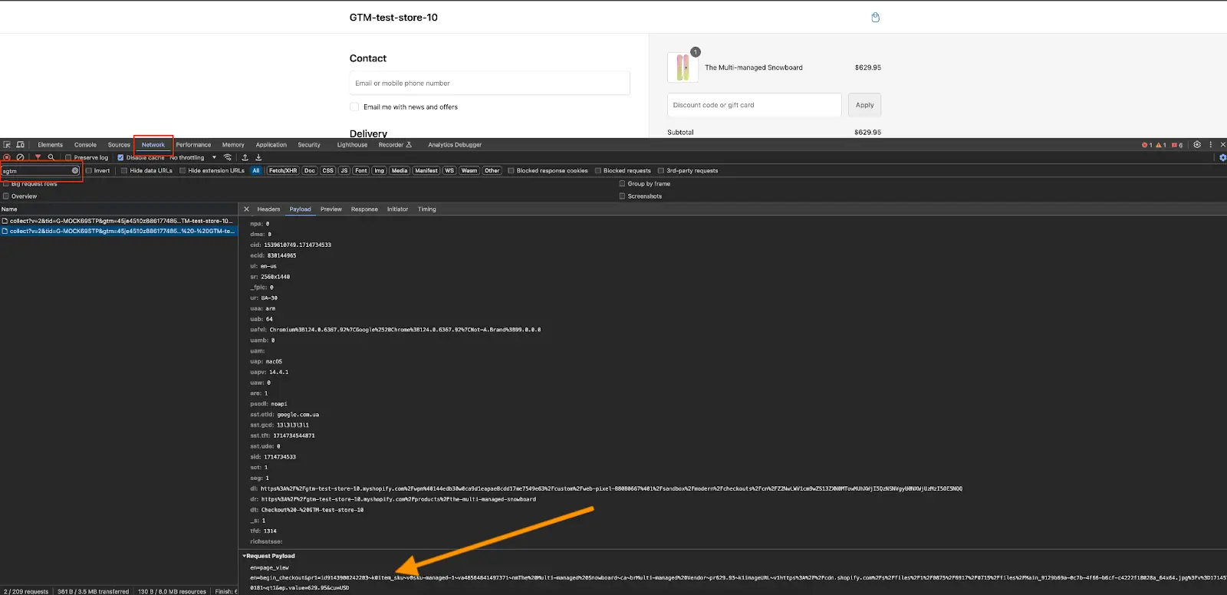
Task: Open the Sources panel
Action: point(119,145)
